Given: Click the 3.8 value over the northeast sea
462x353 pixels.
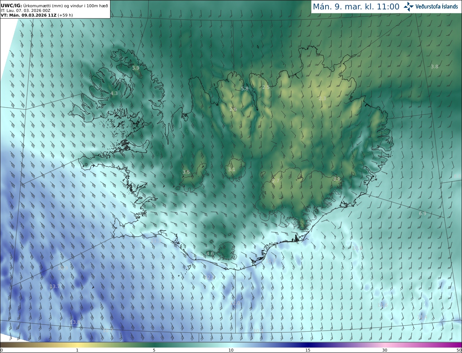Looking at the screenshot, I should [435, 66].
